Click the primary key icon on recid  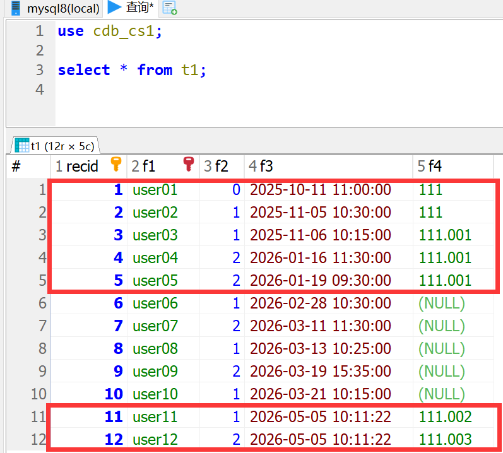point(116,164)
